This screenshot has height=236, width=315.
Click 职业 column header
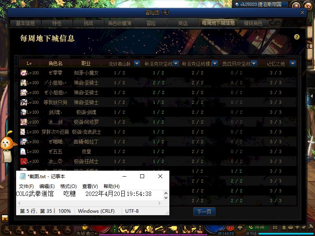pos(86,63)
